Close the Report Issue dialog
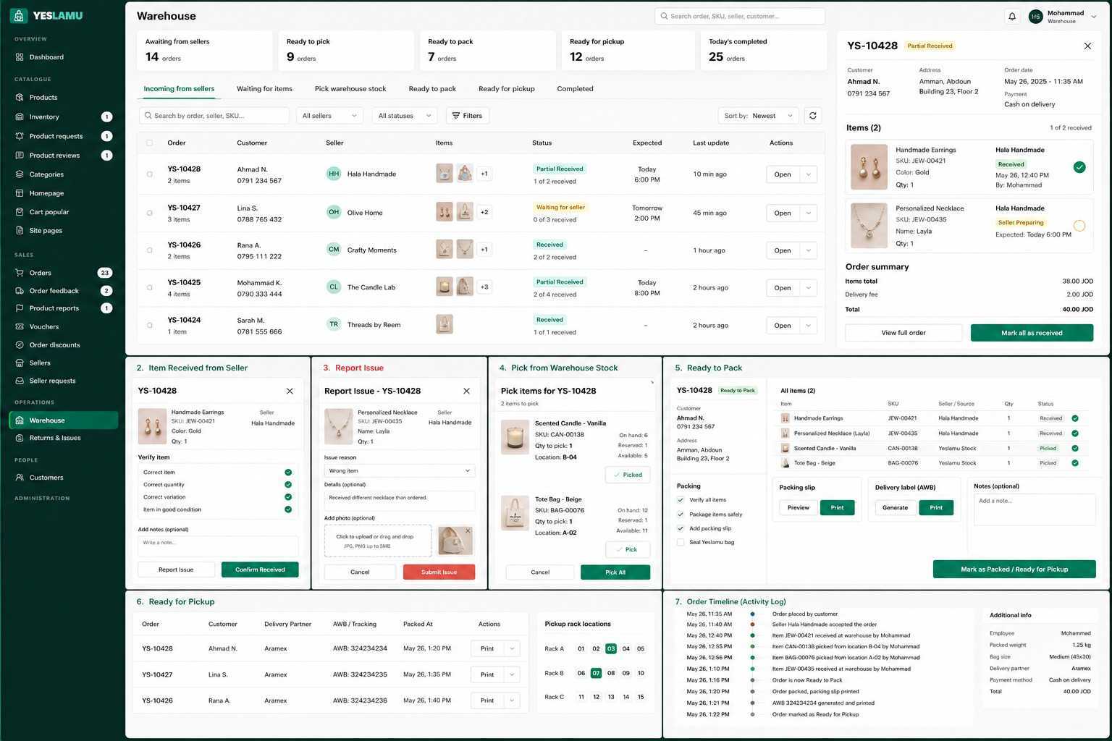1112x741 pixels. [466, 391]
